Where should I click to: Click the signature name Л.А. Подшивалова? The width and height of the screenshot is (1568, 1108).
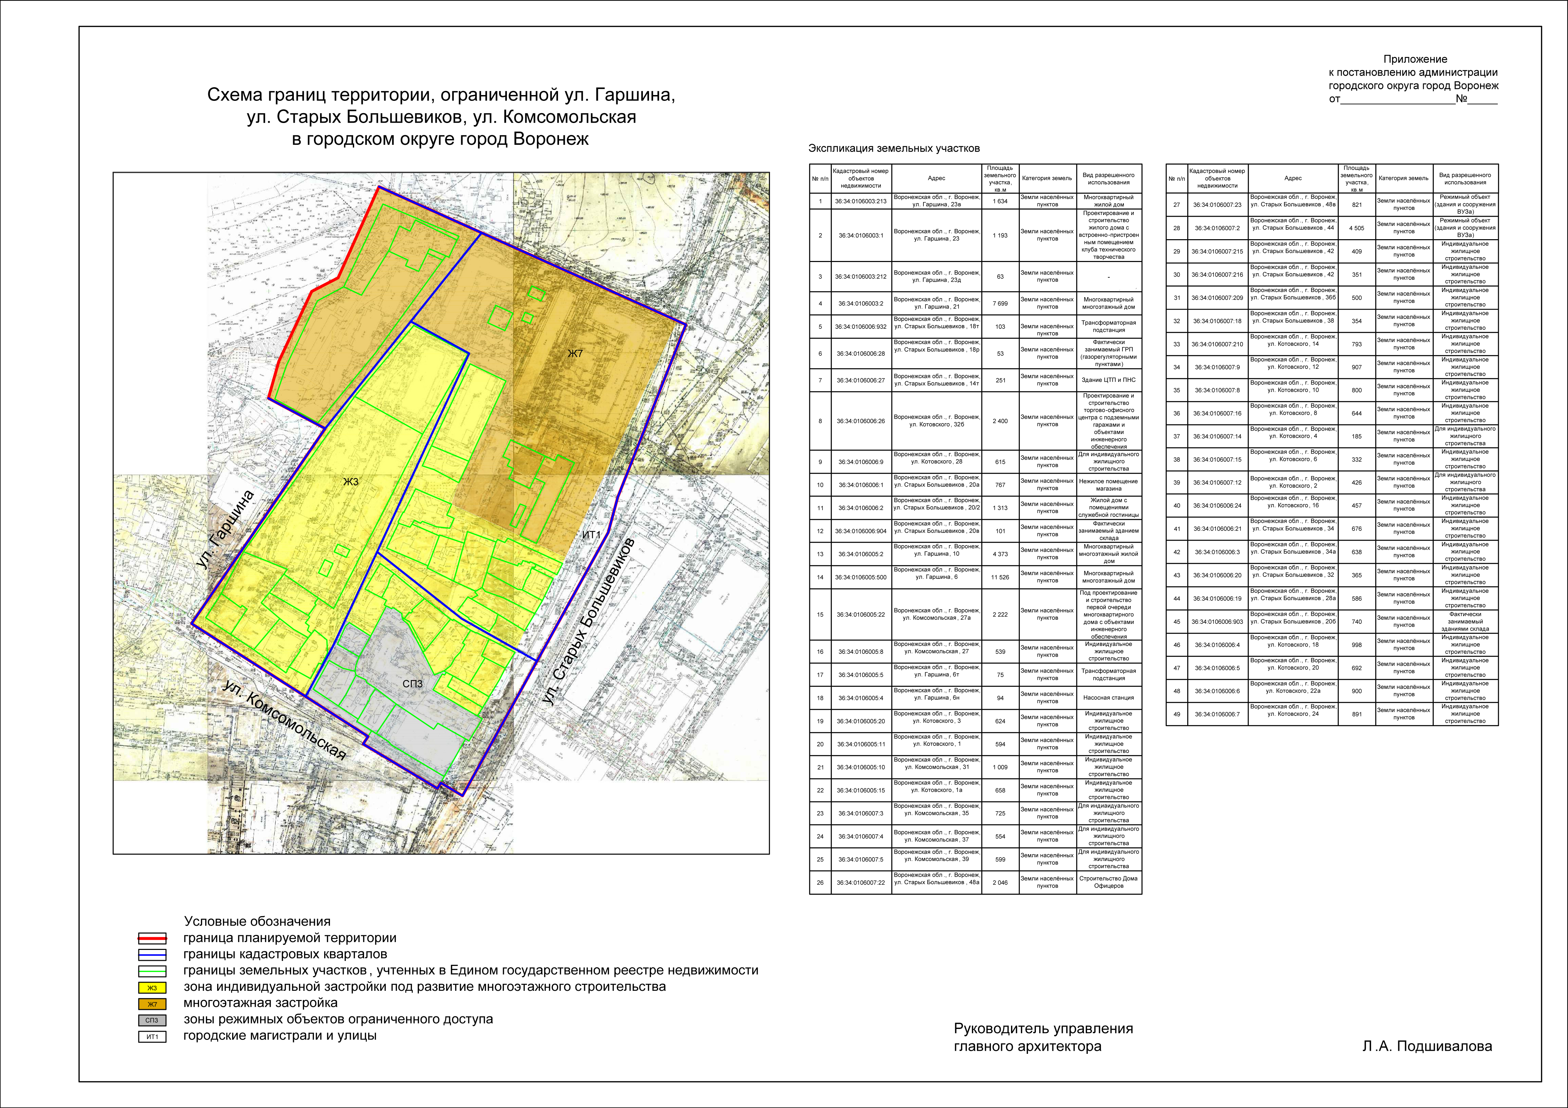(1427, 1047)
